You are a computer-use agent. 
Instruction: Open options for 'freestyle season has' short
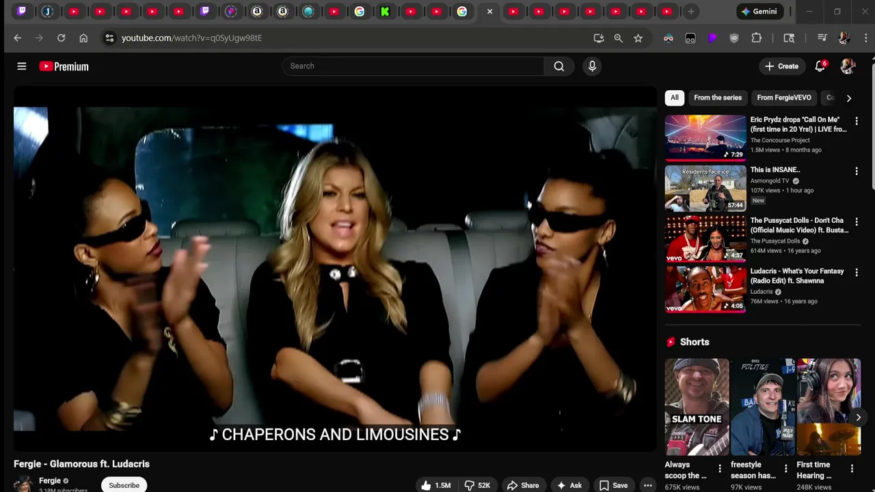[x=785, y=468]
